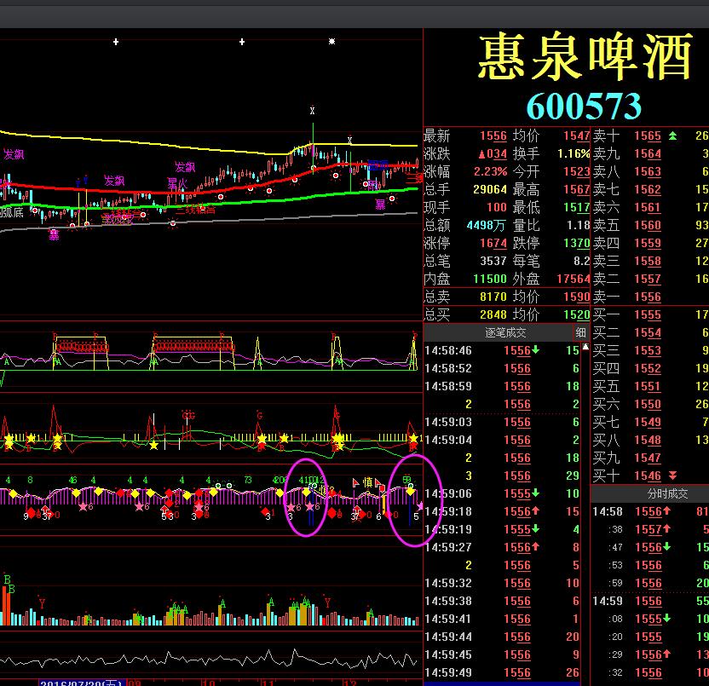
Task: Click the stock code 600573
Action: click(584, 107)
